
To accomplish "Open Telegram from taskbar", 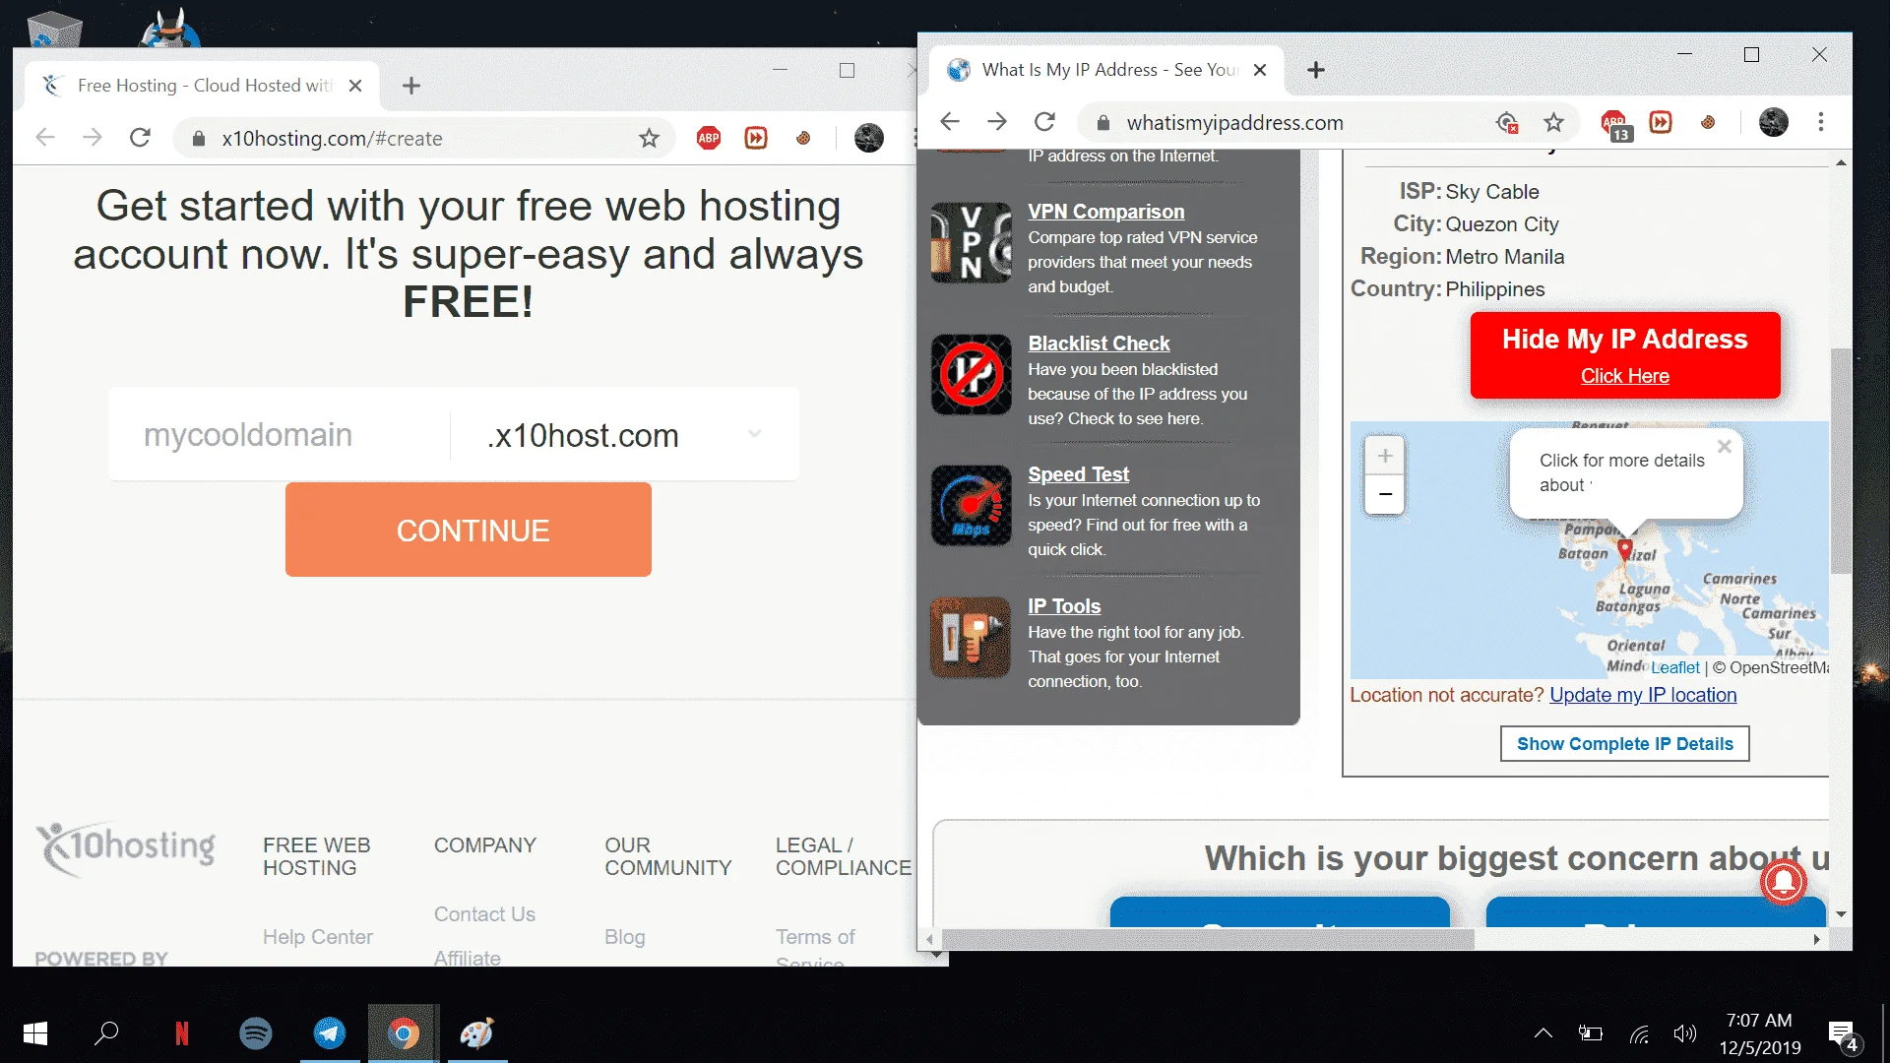I will pyautogui.click(x=329, y=1033).
